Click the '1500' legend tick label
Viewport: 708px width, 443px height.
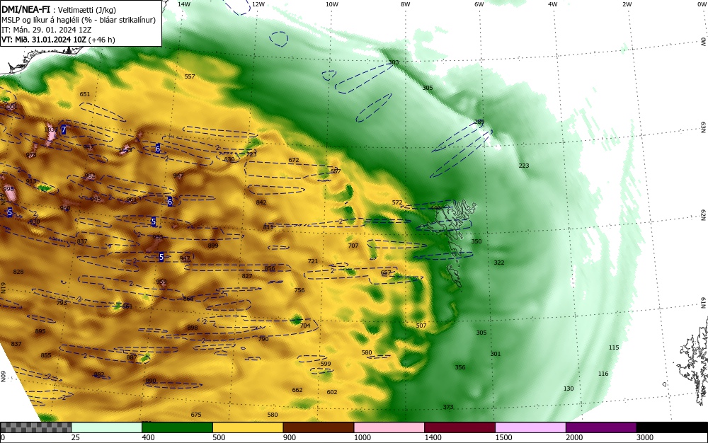point(504,437)
